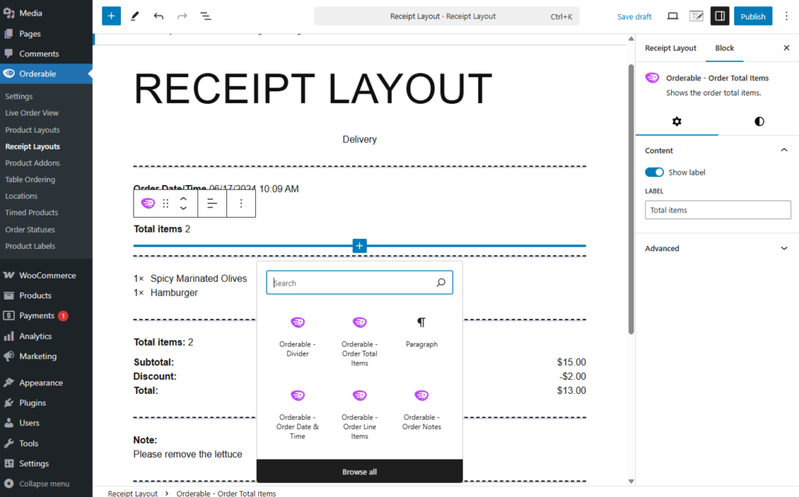Open the align text icon in block toolbar
The width and height of the screenshot is (799, 497).
pos(211,204)
